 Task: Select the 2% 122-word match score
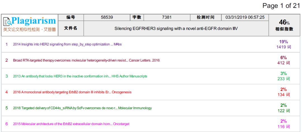click(x=284, y=108)
